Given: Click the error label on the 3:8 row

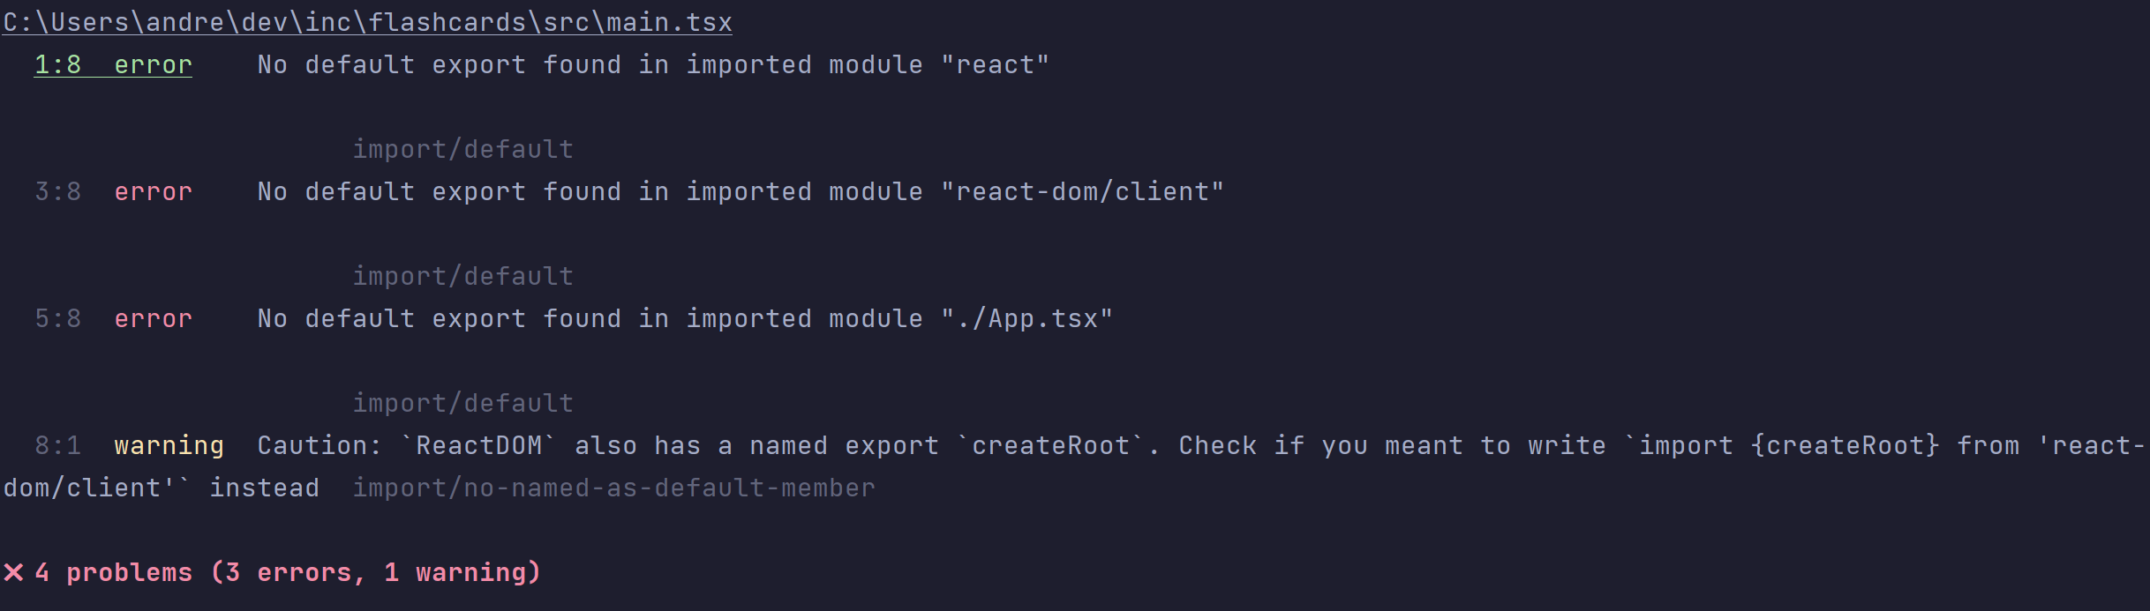Looking at the screenshot, I should pyautogui.click(x=153, y=191).
